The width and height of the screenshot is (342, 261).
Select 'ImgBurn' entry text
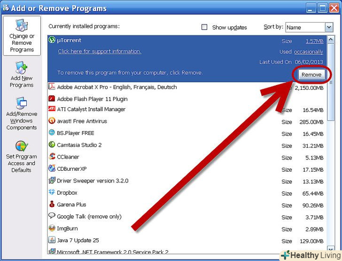pyautogui.click(x=67, y=229)
